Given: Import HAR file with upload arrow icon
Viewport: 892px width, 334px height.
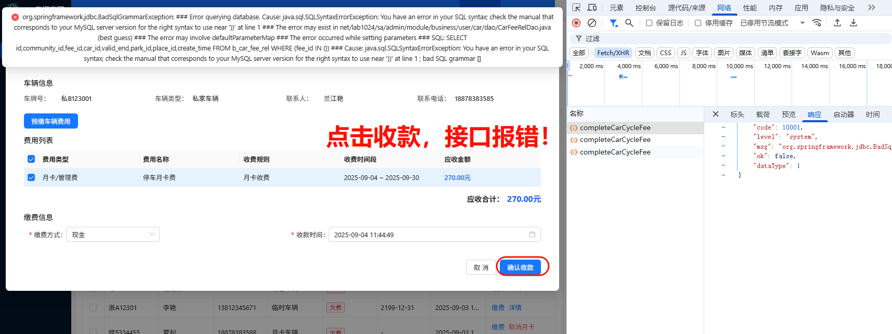Looking at the screenshot, I should (837, 23).
